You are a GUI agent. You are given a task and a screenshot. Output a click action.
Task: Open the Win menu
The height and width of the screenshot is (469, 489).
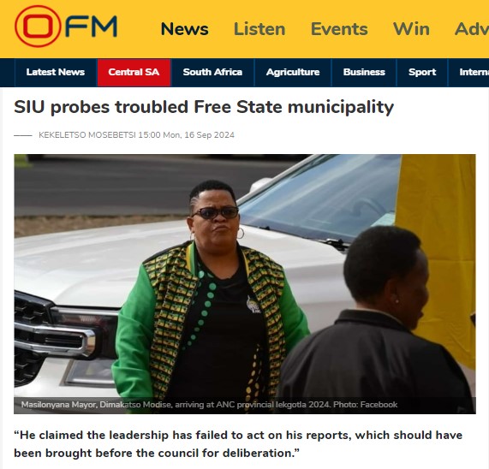pos(411,29)
